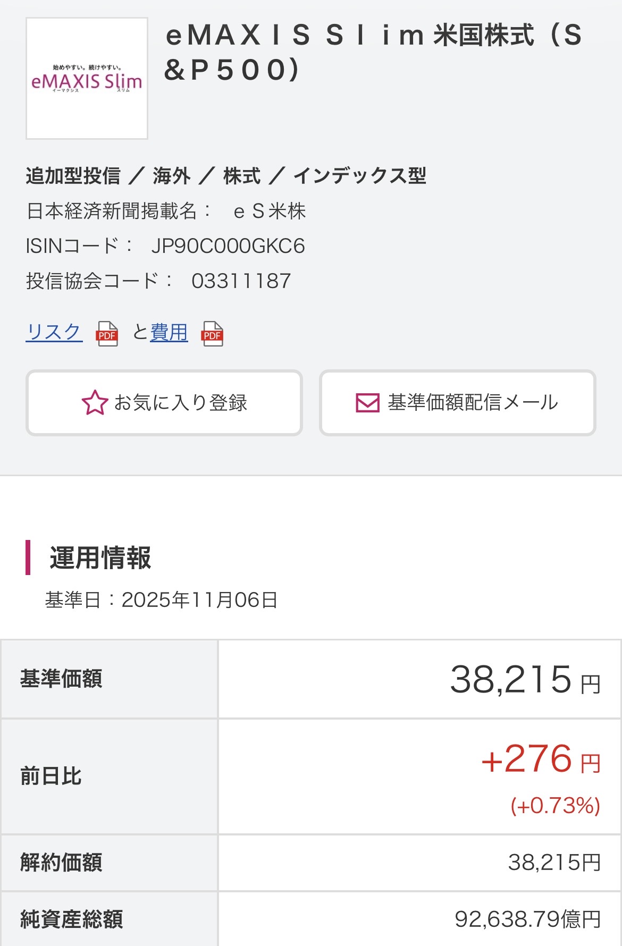Open the リスク link
Image resolution: width=622 pixels, height=946 pixels.
point(54,332)
